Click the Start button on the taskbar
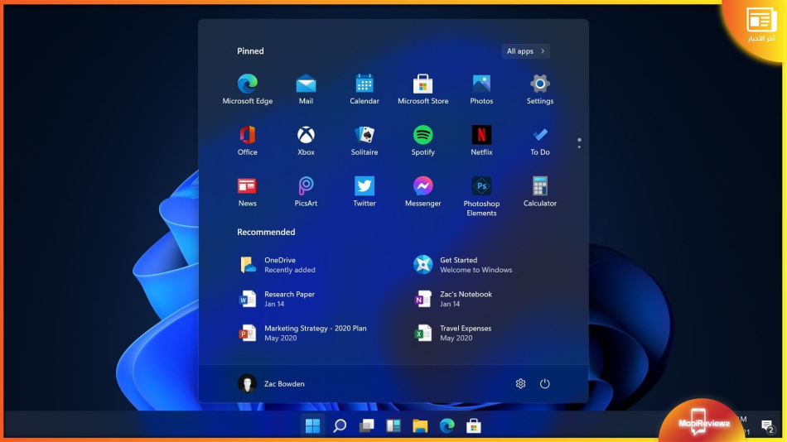787x442 pixels. [x=312, y=426]
